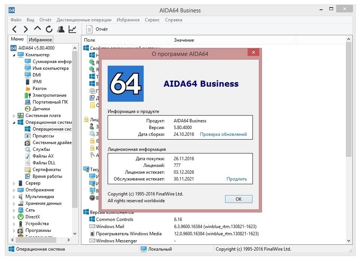Expand the Отображение tree node
This screenshot has width=362, height=263.
[14, 190]
